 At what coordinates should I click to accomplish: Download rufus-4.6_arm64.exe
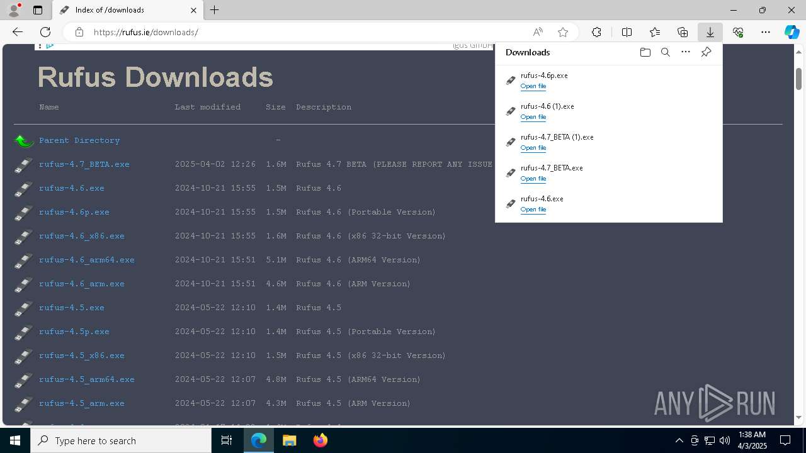[x=87, y=260]
